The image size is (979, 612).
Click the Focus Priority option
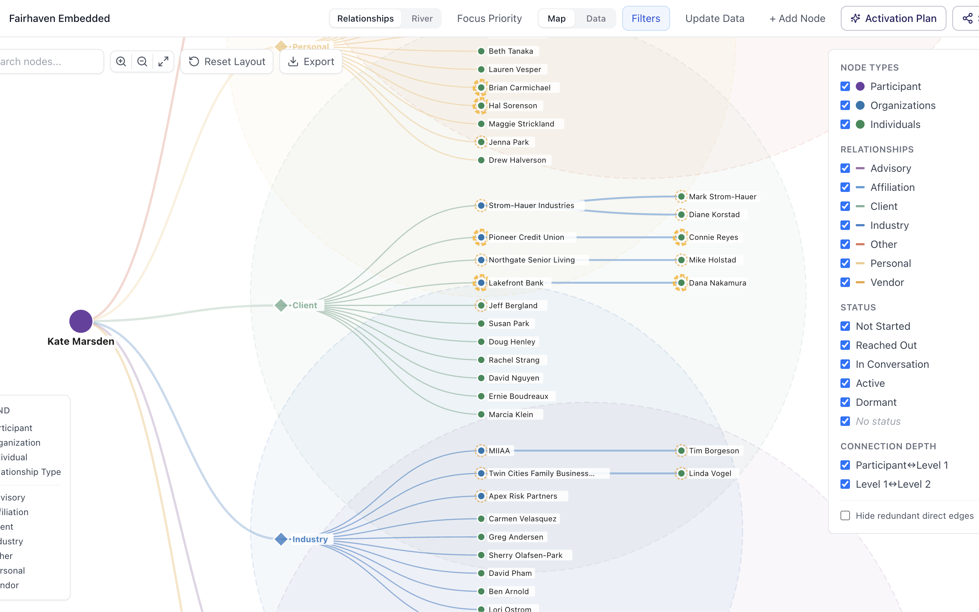point(489,18)
